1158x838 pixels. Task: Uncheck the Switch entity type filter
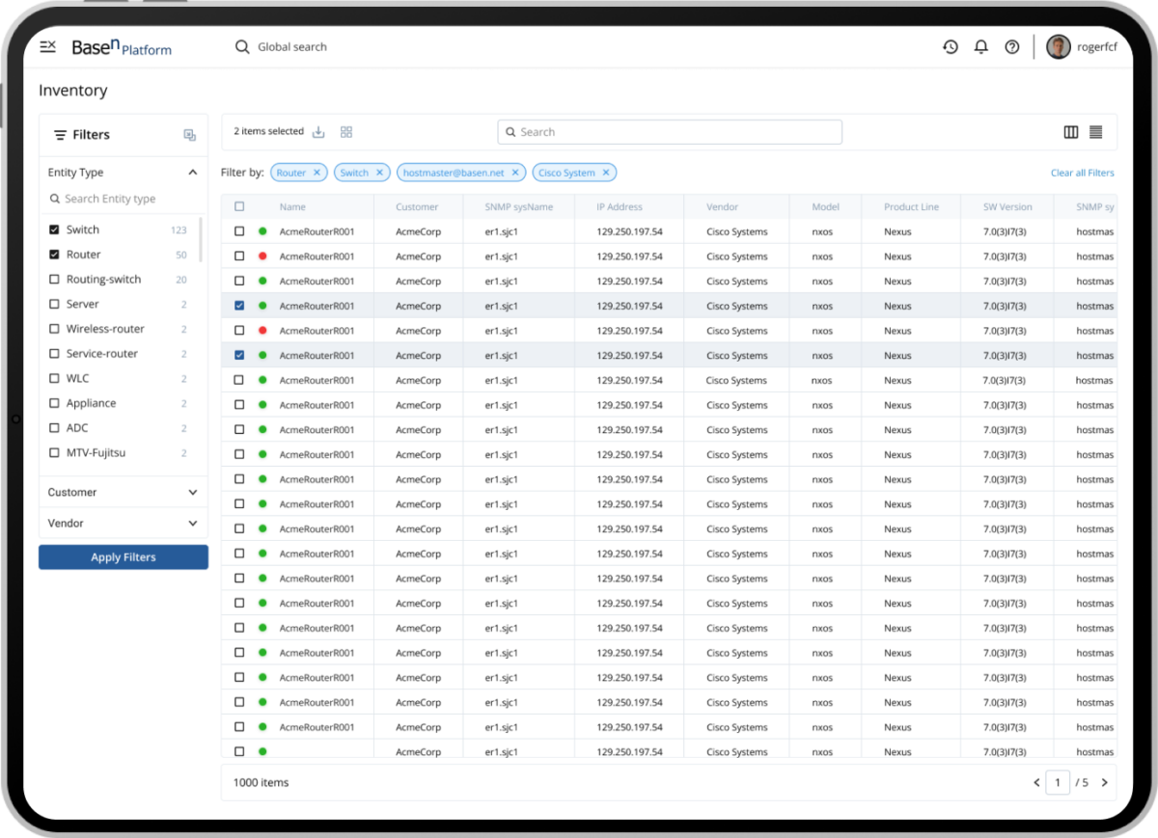[x=55, y=230]
